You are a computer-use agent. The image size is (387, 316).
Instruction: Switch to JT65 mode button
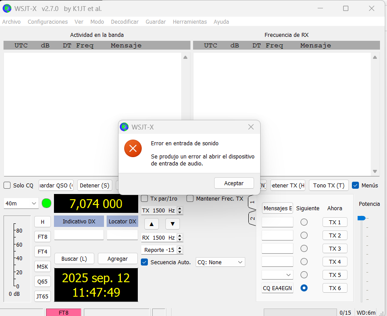43,296
